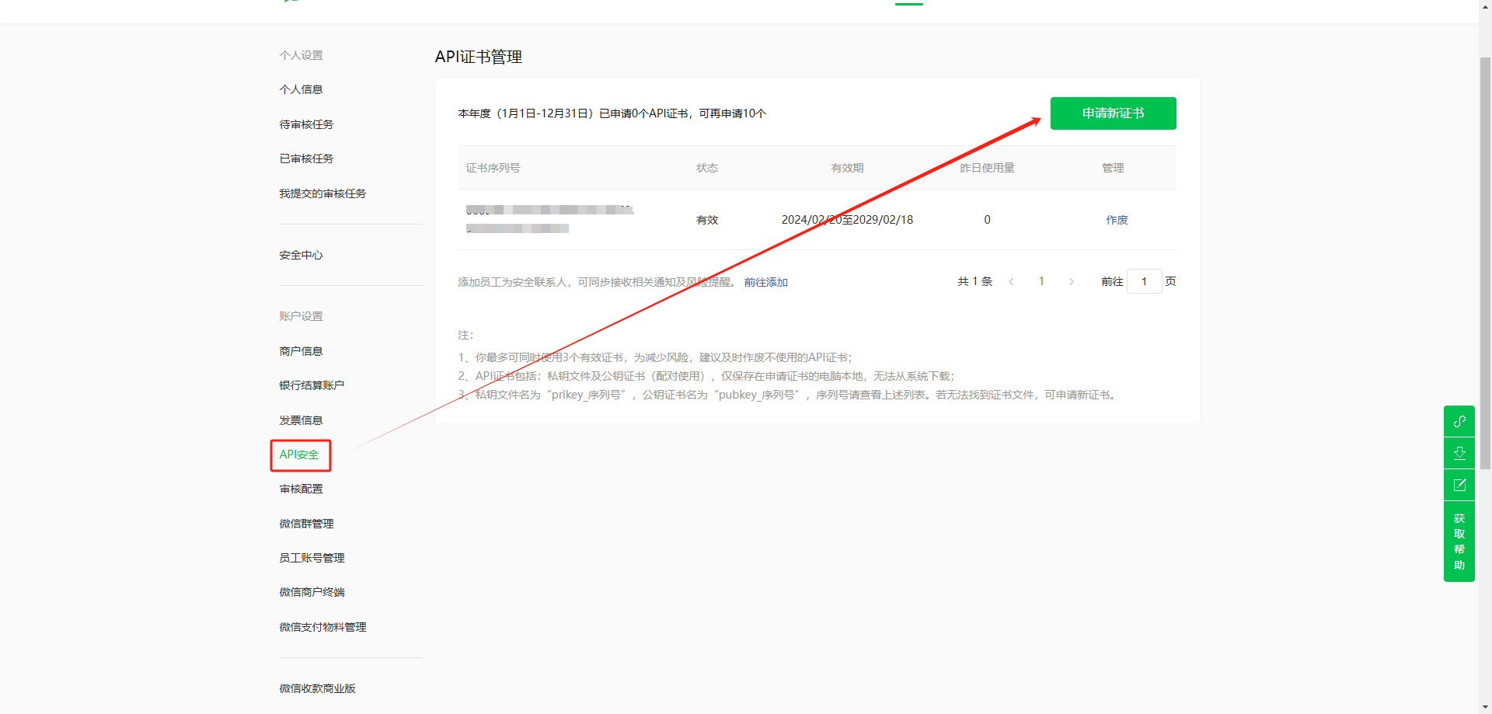Click 申请新证书 to apply for certificate
This screenshot has height=714, width=1492.
tap(1113, 113)
